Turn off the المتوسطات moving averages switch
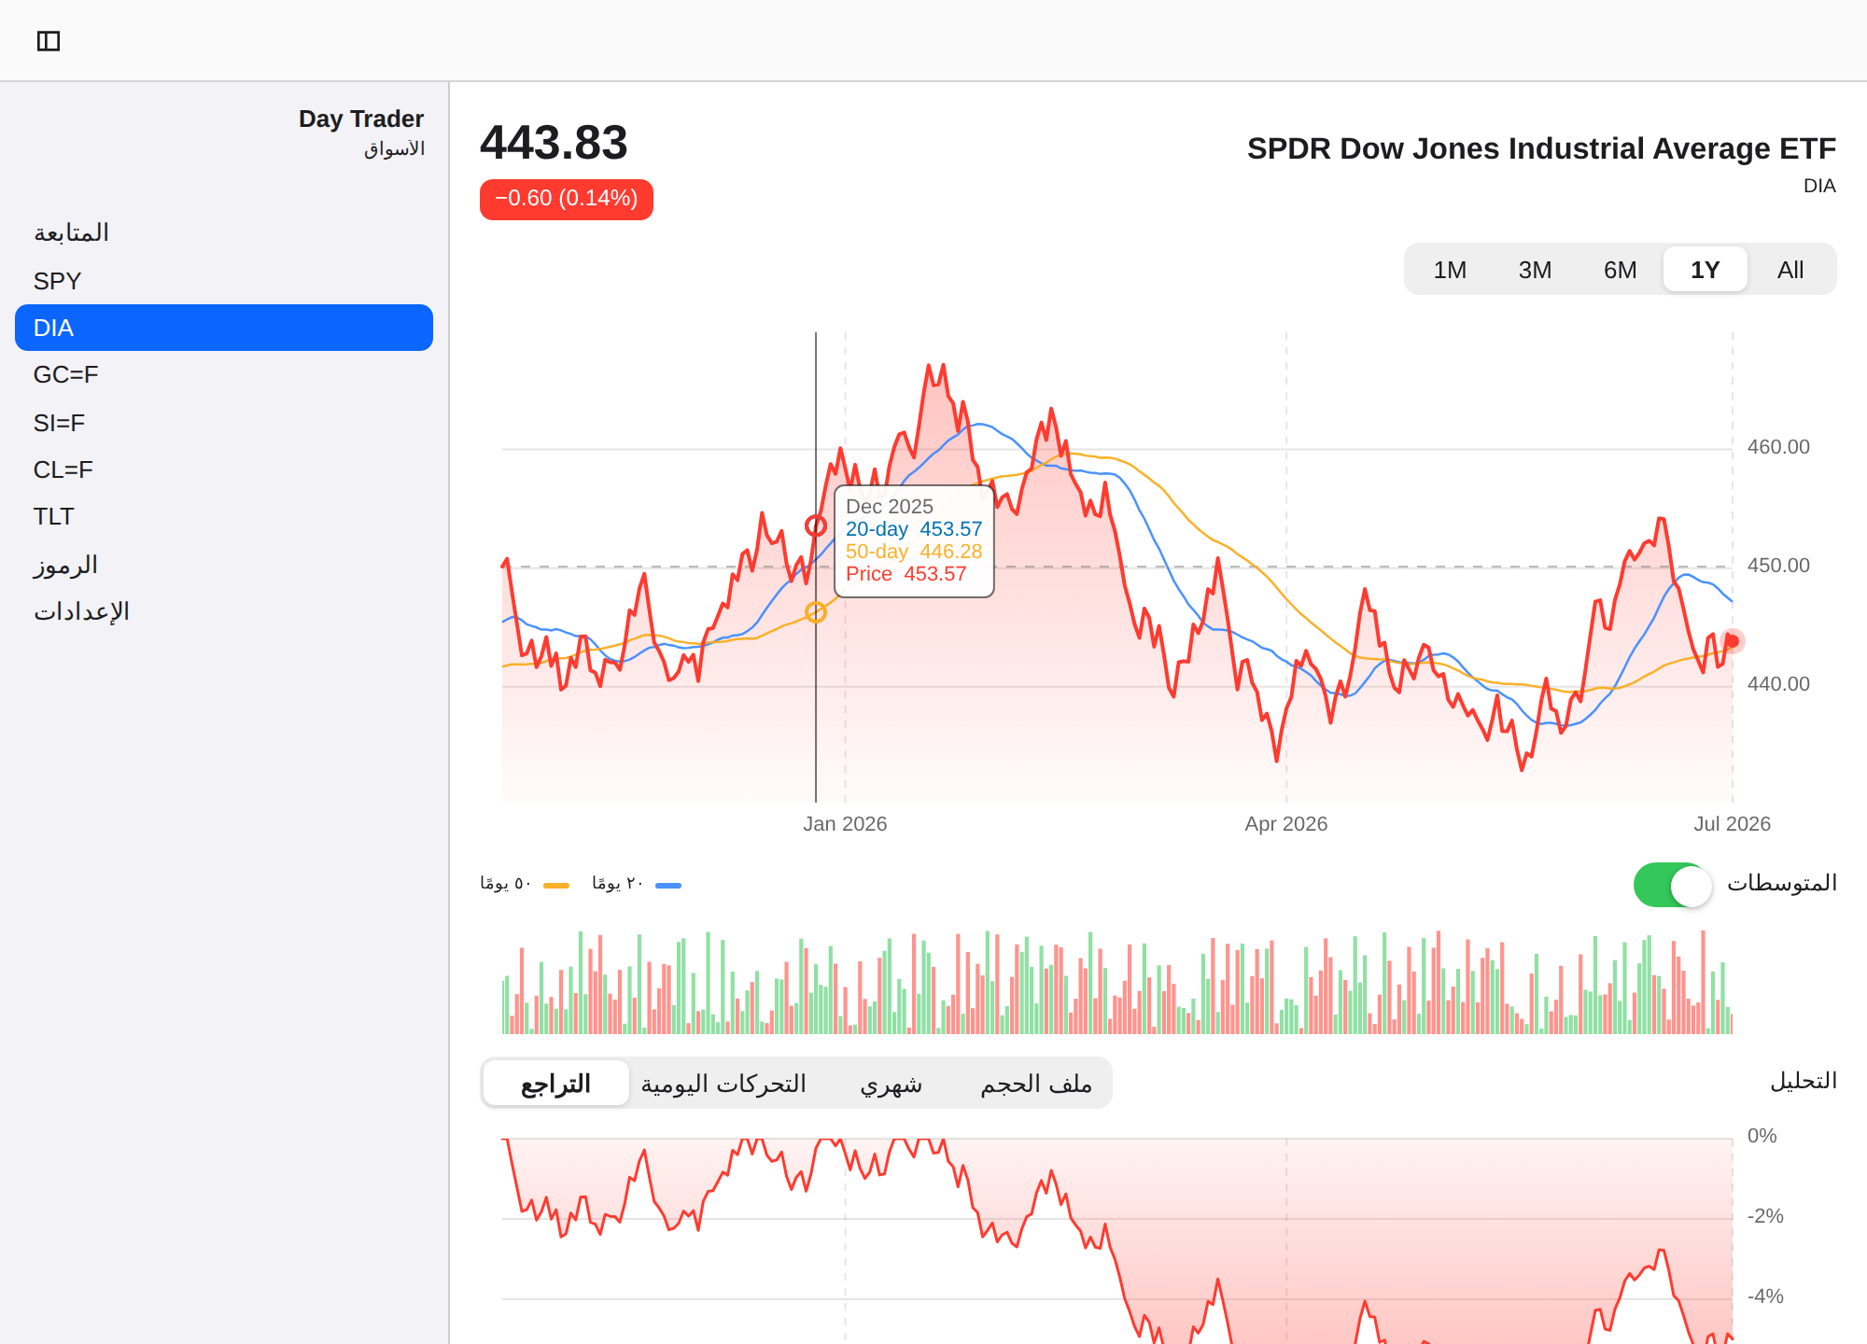 [x=1673, y=885]
